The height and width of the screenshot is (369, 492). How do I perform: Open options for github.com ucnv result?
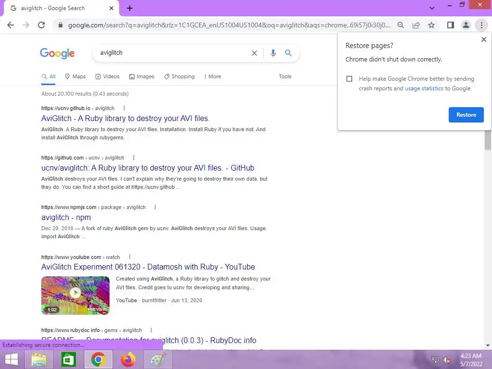coord(134,158)
